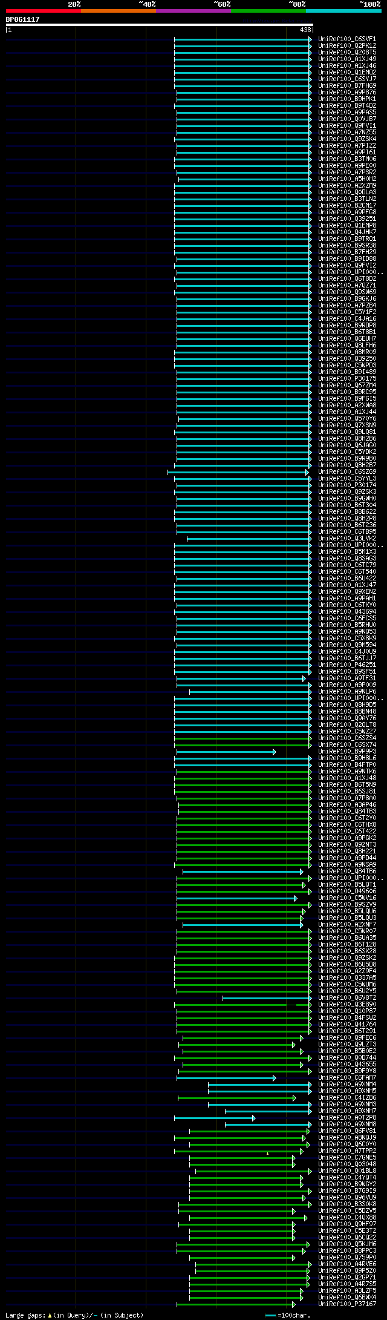Viewport: 387px width, 1320px height.
Task: Select the label UniRef100_Q9HF97
Action: 347,1224
